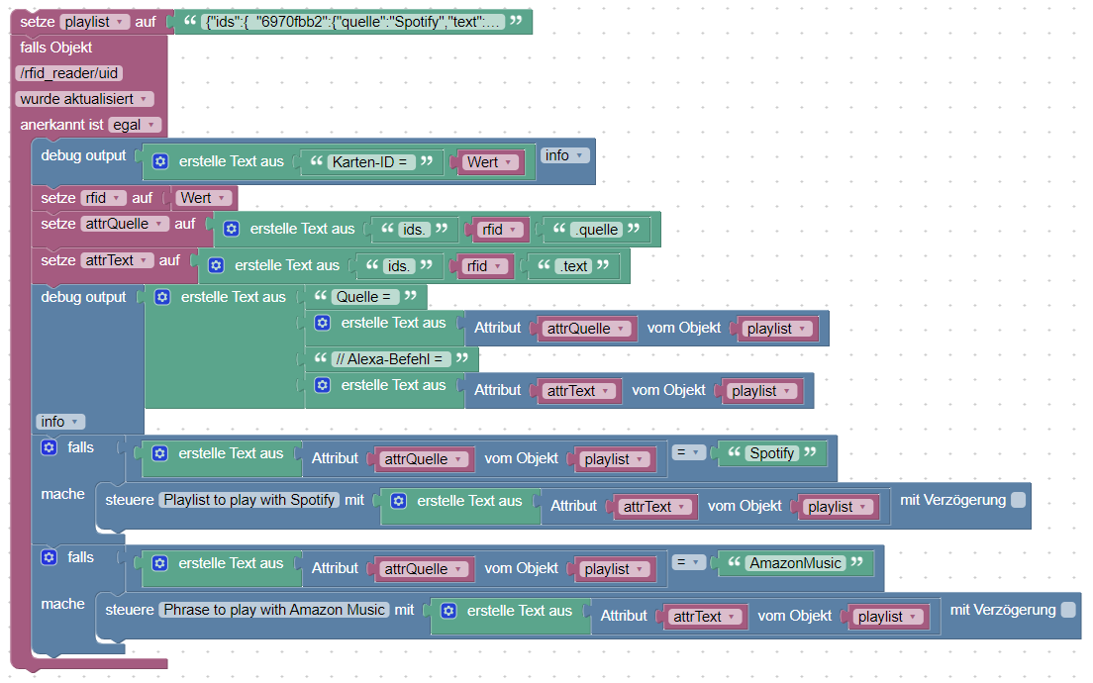
Task: Edit the JSON ids string in playlist block
Action: (x=352, y=22)
